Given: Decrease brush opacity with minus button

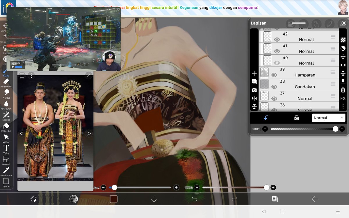Looking at the screenshot, I should tap(197, 187).
